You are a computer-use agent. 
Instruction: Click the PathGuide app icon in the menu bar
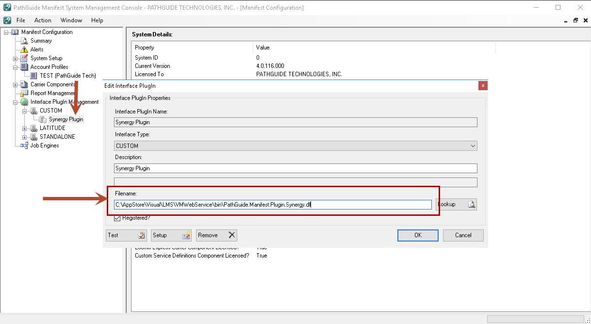click(x=7, y=20)
